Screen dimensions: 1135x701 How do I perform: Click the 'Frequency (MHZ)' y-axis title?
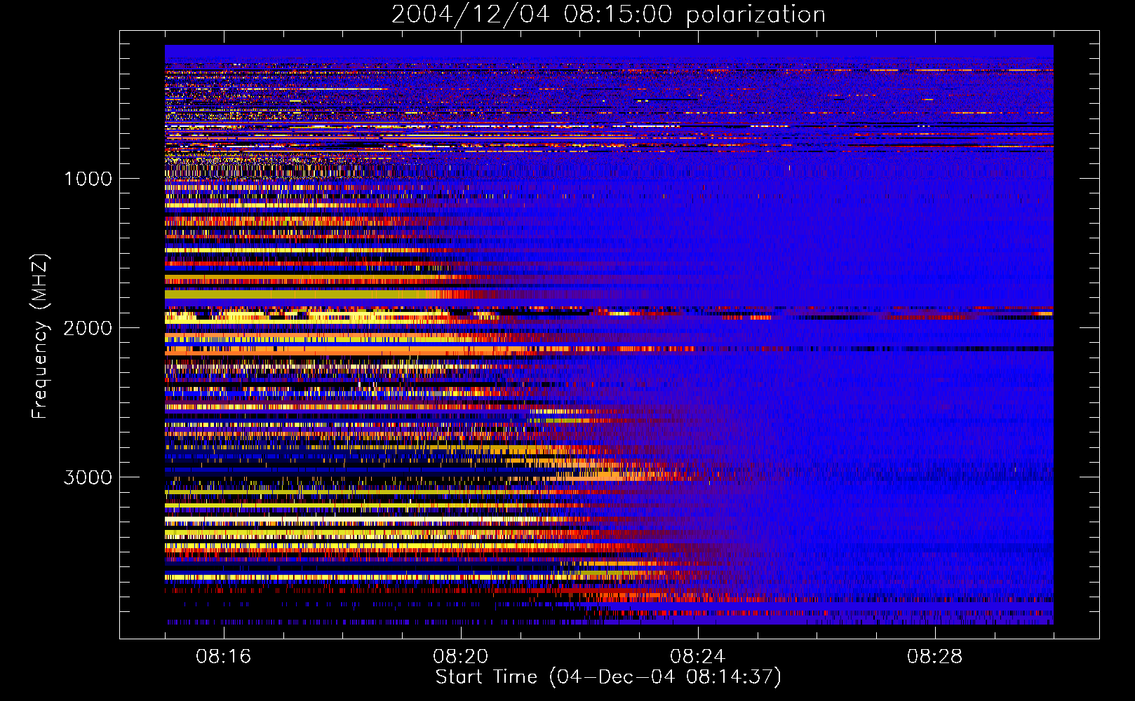[x=40, y=336]
